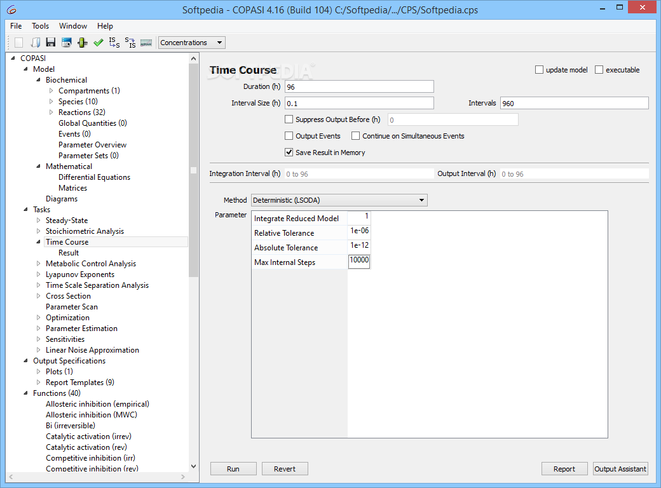The width and height of the screenshot is (661, 488).
Task: Uncheck Save Result in Memory
Action: coord(289,152)
